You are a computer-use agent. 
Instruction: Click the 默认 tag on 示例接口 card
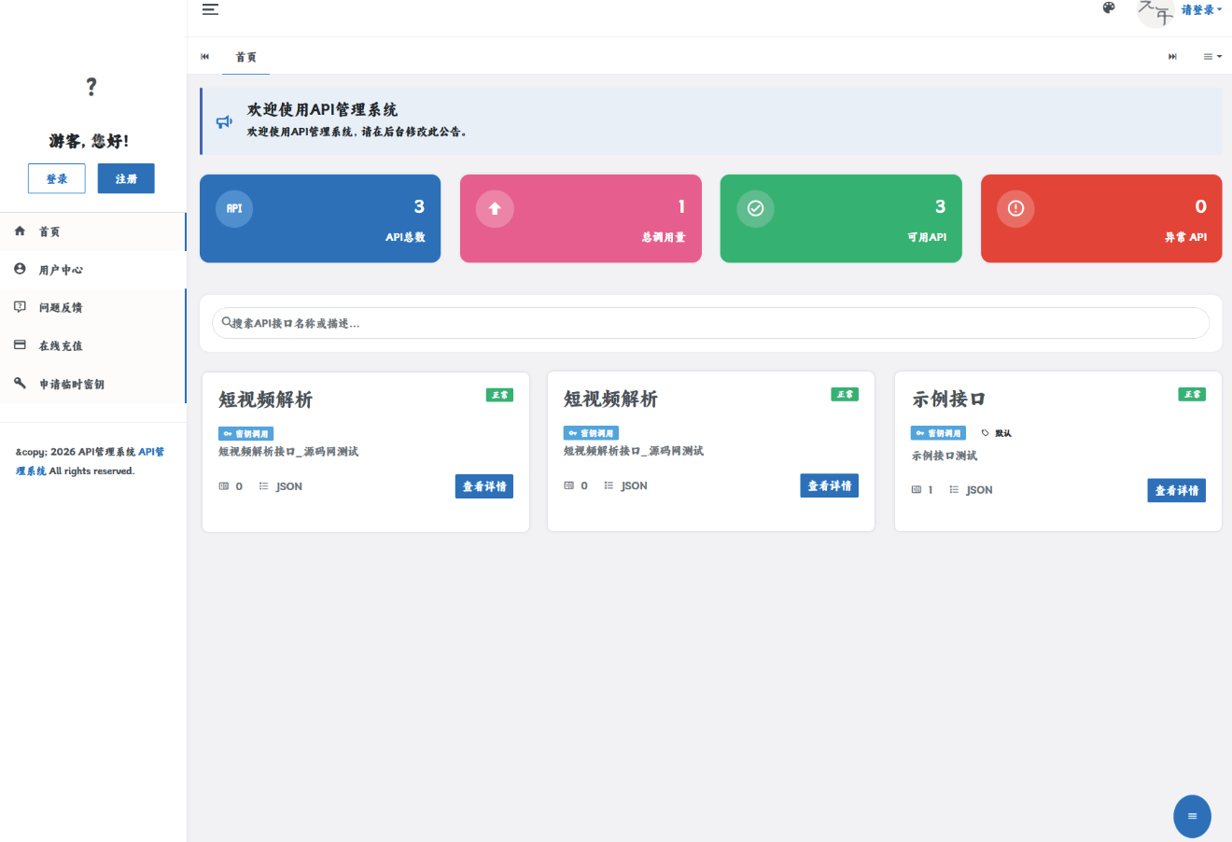pos(997,433)
